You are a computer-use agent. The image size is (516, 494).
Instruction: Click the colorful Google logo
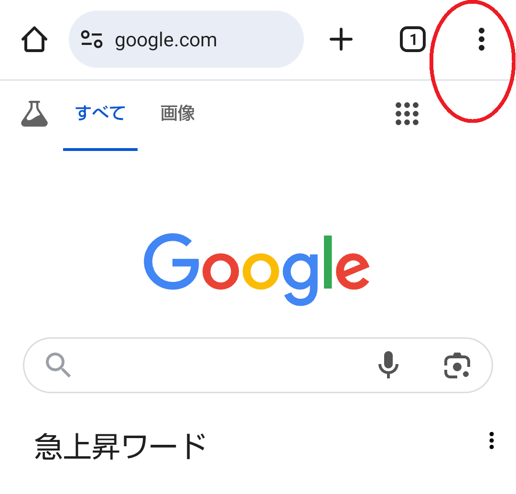click(257, 269)
